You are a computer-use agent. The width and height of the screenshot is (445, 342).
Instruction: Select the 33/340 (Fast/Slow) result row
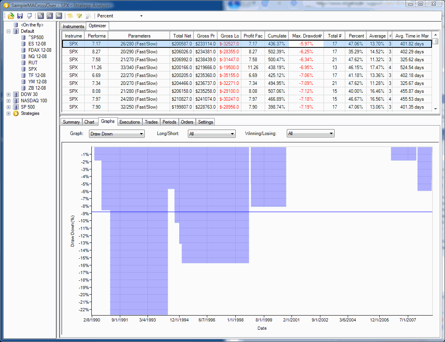point(246,68)
